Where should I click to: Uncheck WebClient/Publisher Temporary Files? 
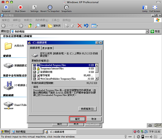click(x=34, y=79)
